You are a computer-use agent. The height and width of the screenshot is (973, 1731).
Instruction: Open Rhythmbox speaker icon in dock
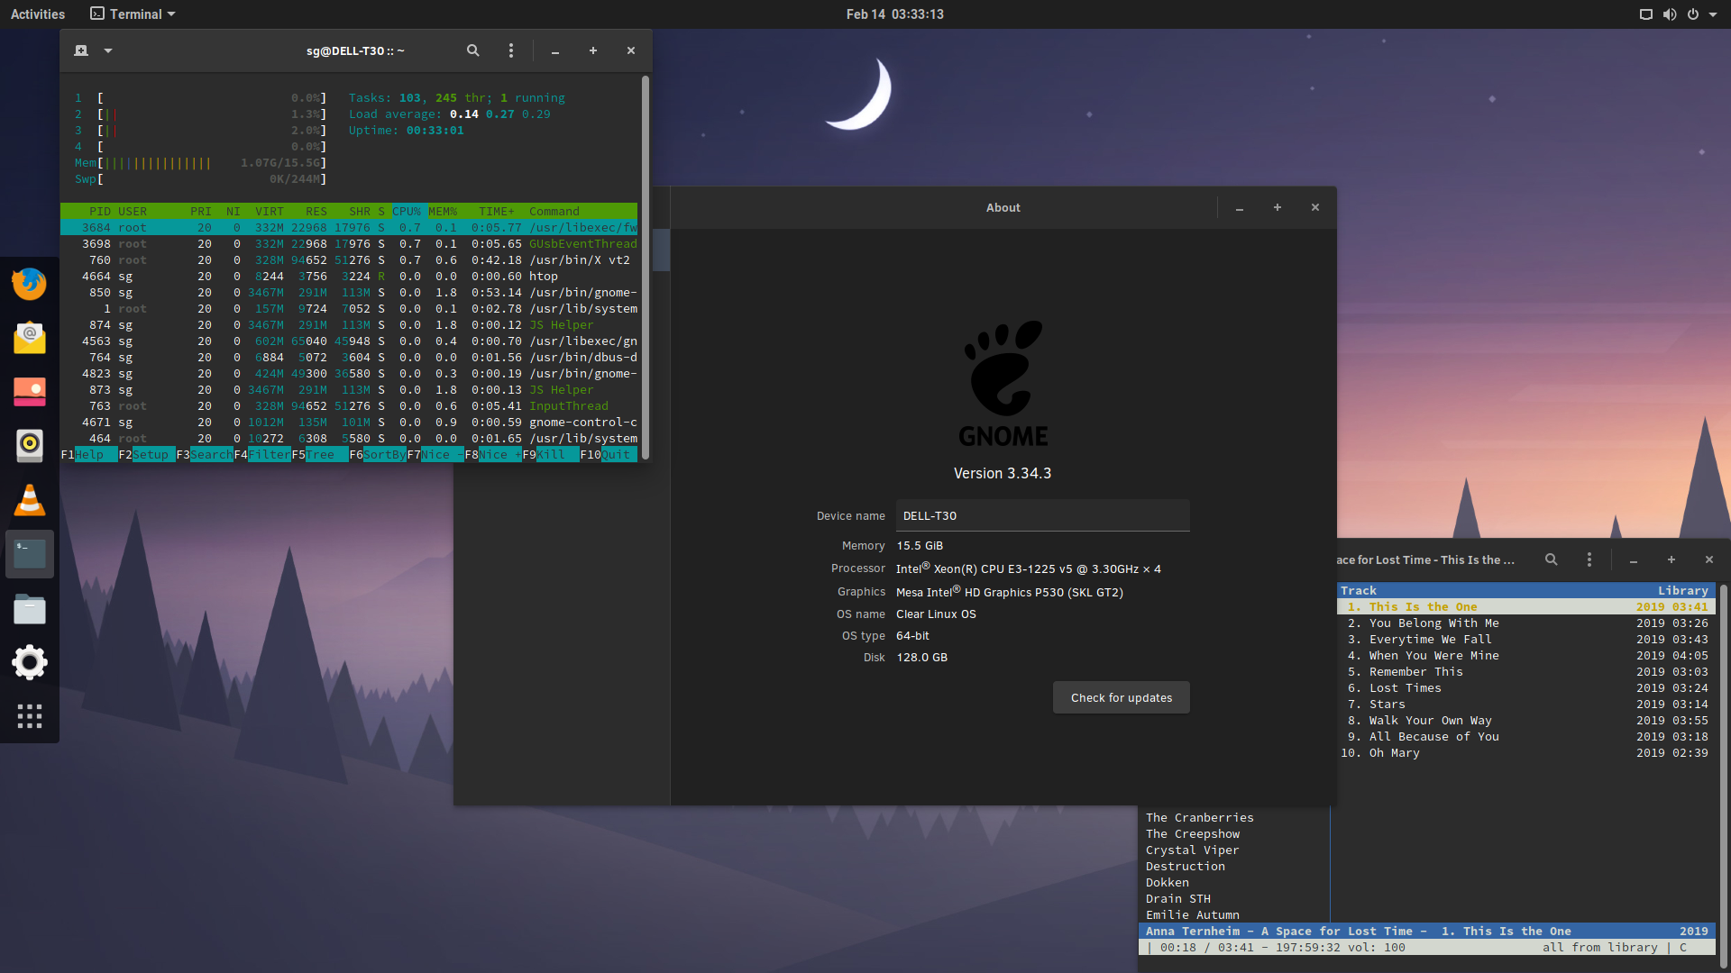coord(29,445)
